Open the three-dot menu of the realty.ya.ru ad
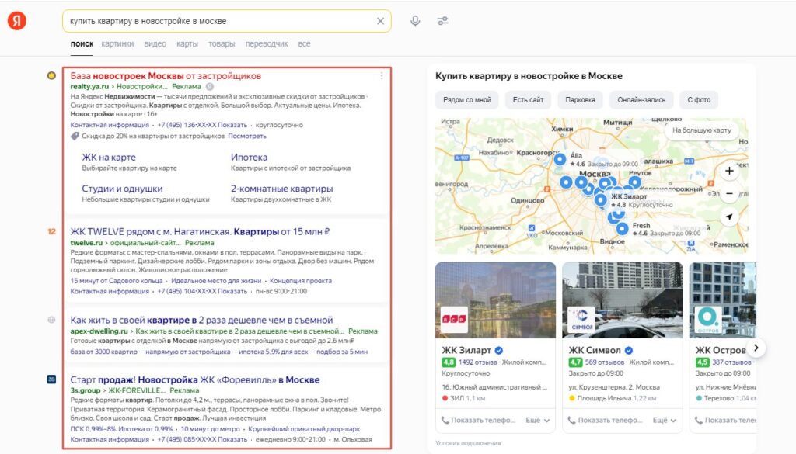 click(382, 76)
